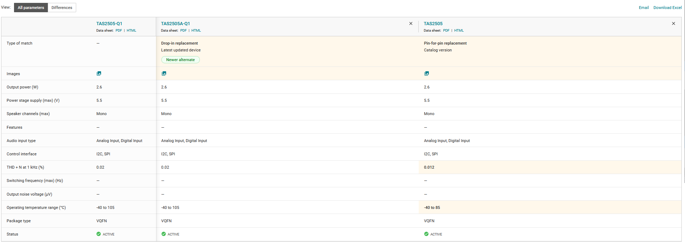This screenshot has width=685, height=242.
Task: Switch to All parameters view
Action: pos(31,8)
